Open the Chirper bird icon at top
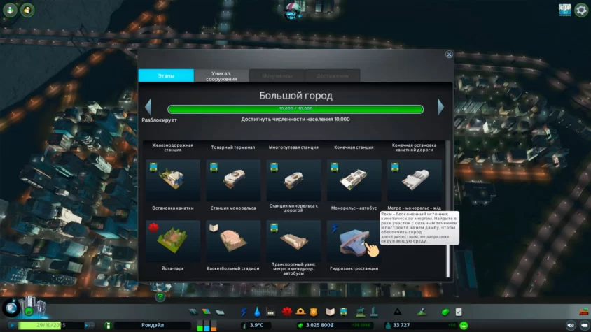This screenshot has width=591, height=332. pos(293,10)
